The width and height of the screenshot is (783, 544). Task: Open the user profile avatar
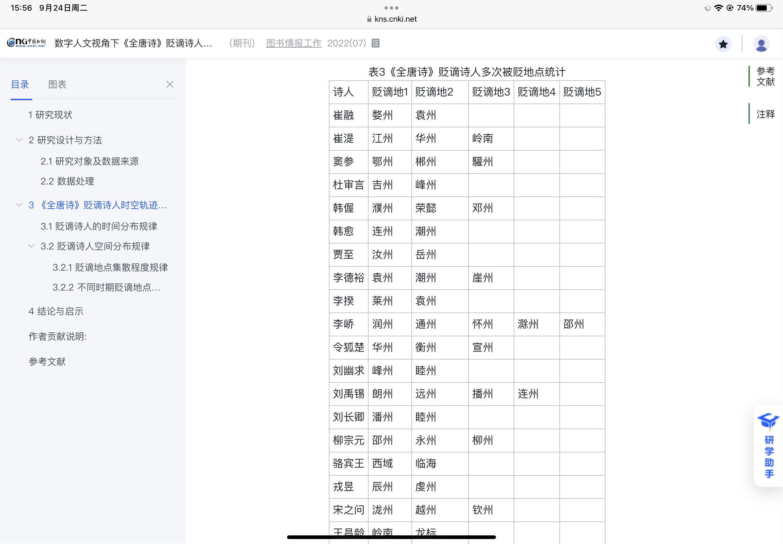click(x=761, y=44)
